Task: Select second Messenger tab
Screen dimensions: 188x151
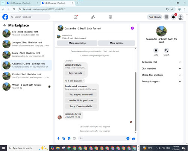Action: point(57,3)
